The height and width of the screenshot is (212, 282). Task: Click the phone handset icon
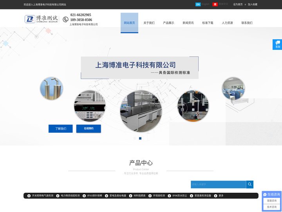coord(66,19)
